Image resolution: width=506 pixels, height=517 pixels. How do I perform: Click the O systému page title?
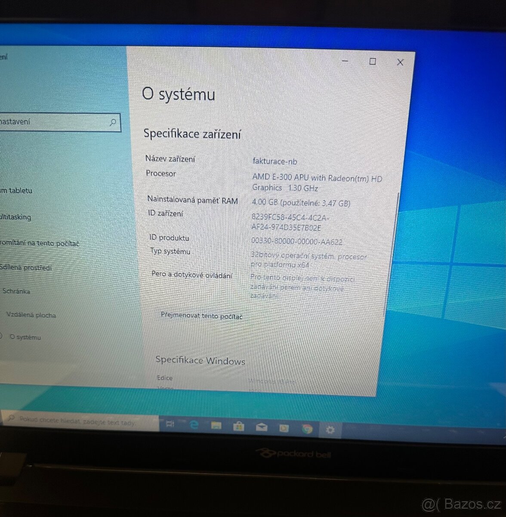point(179,94)
